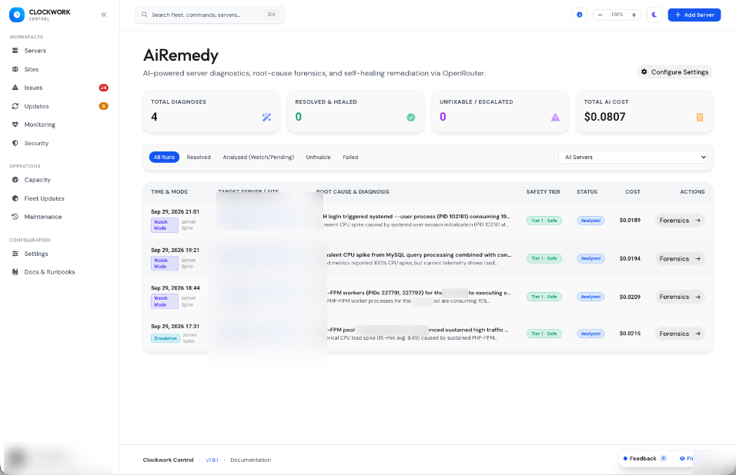Screen dimensions: 736x475
Task: Click the receipt icon in Total AI Cost
Action: tap(699, 117)
